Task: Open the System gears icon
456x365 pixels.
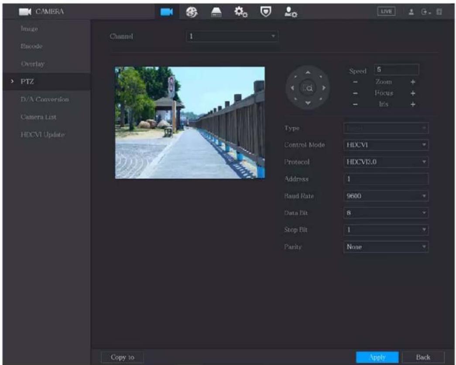Action: (241, 12)
